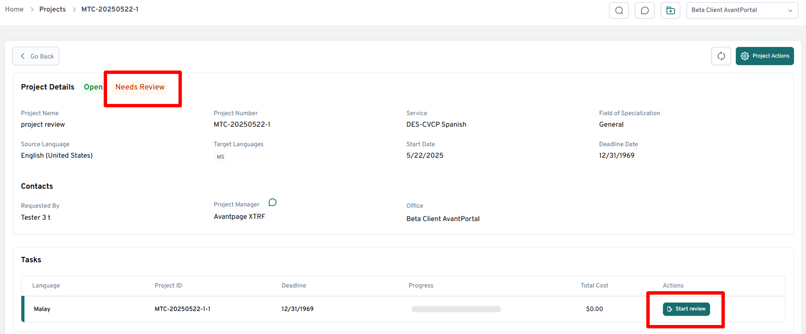This screenshot has height=334, width=806.
Task: Click the Go Back button
Action: click(36, 56)
